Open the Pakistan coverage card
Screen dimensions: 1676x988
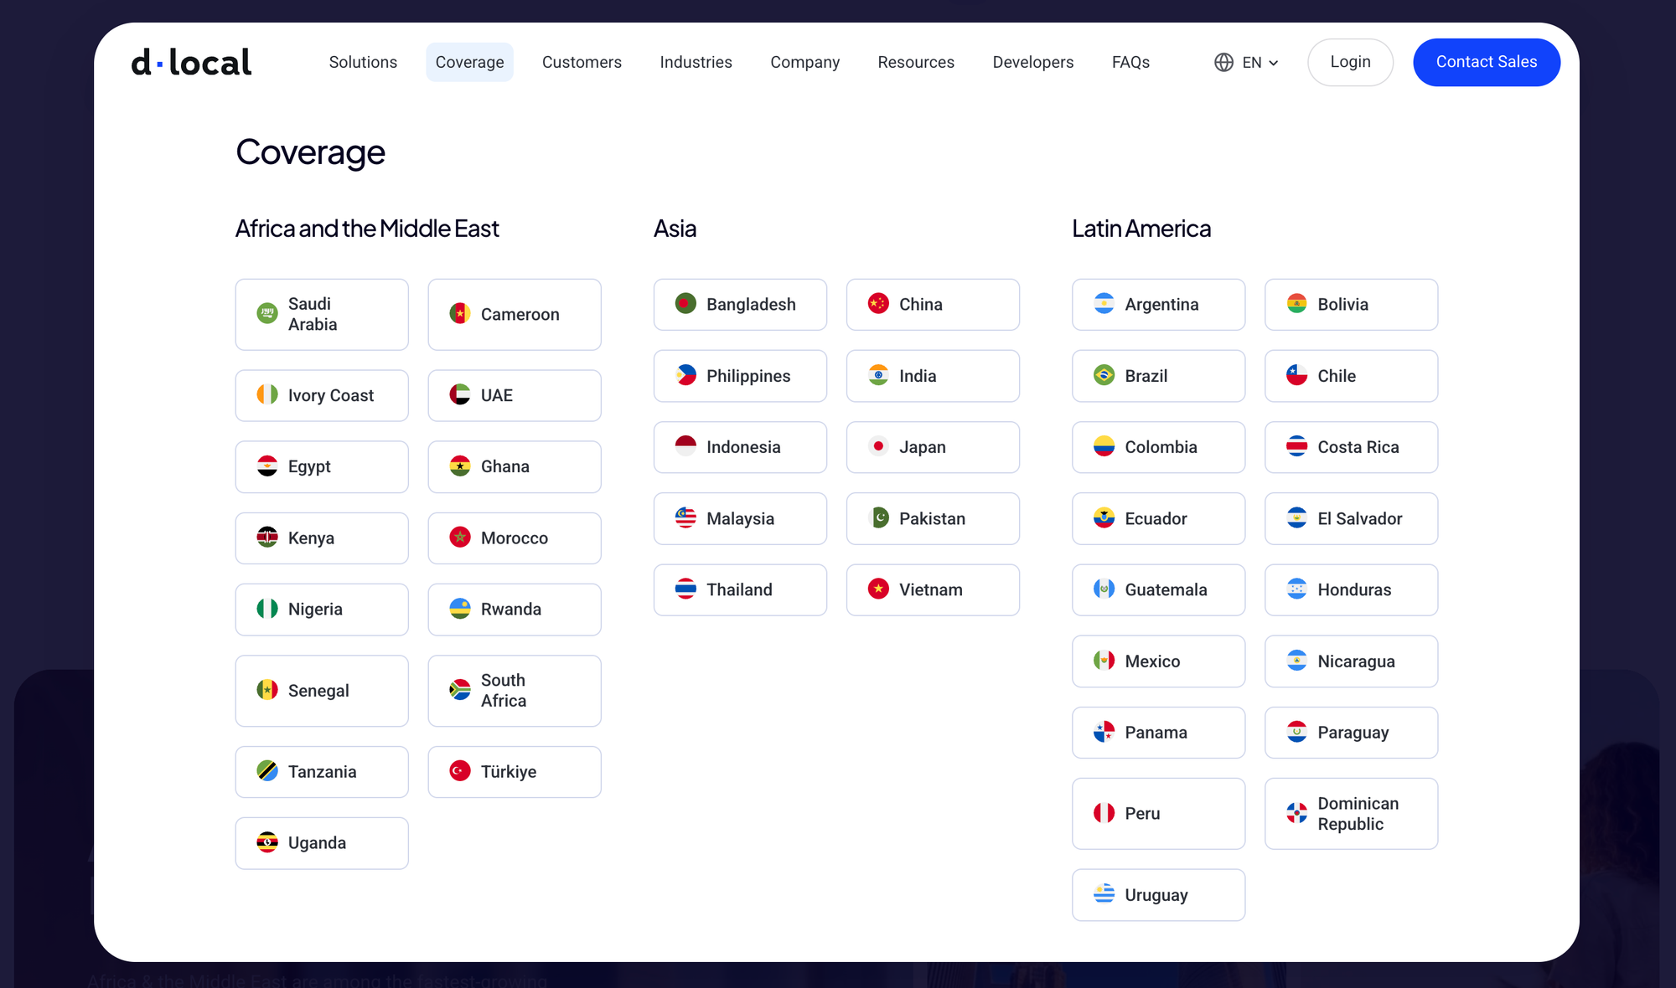(933, 518)
